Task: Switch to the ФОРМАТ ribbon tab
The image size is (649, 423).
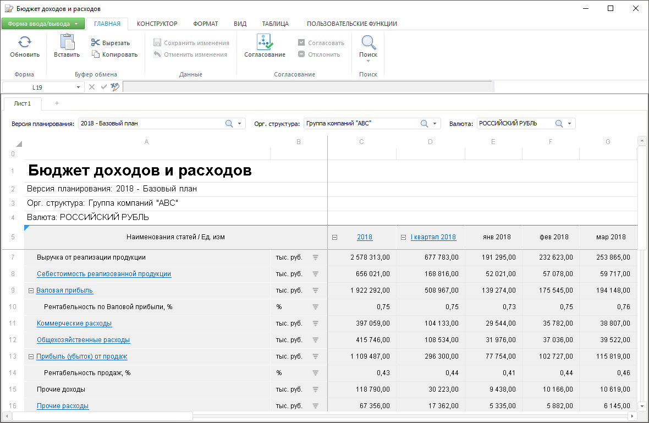Action: pos(206,24)
